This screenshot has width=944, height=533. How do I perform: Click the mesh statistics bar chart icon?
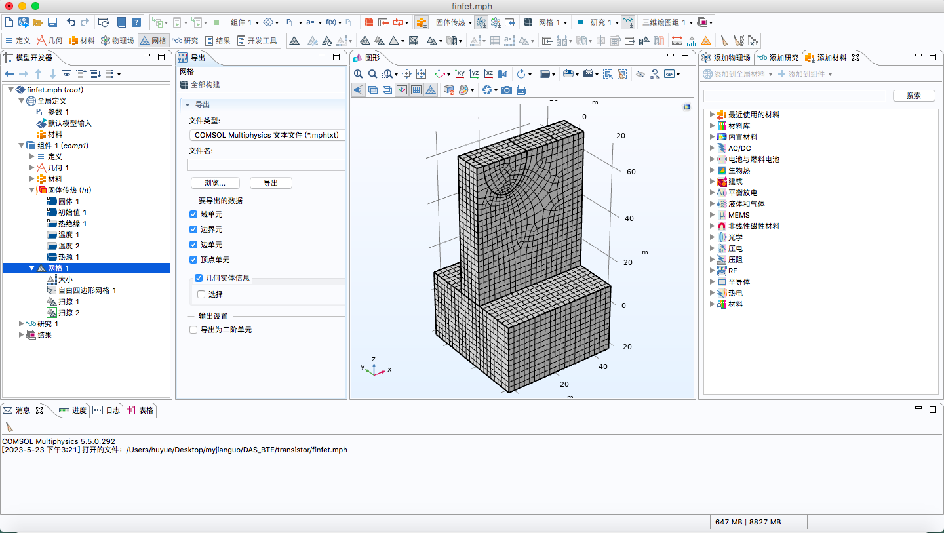(x=691, y=41)
